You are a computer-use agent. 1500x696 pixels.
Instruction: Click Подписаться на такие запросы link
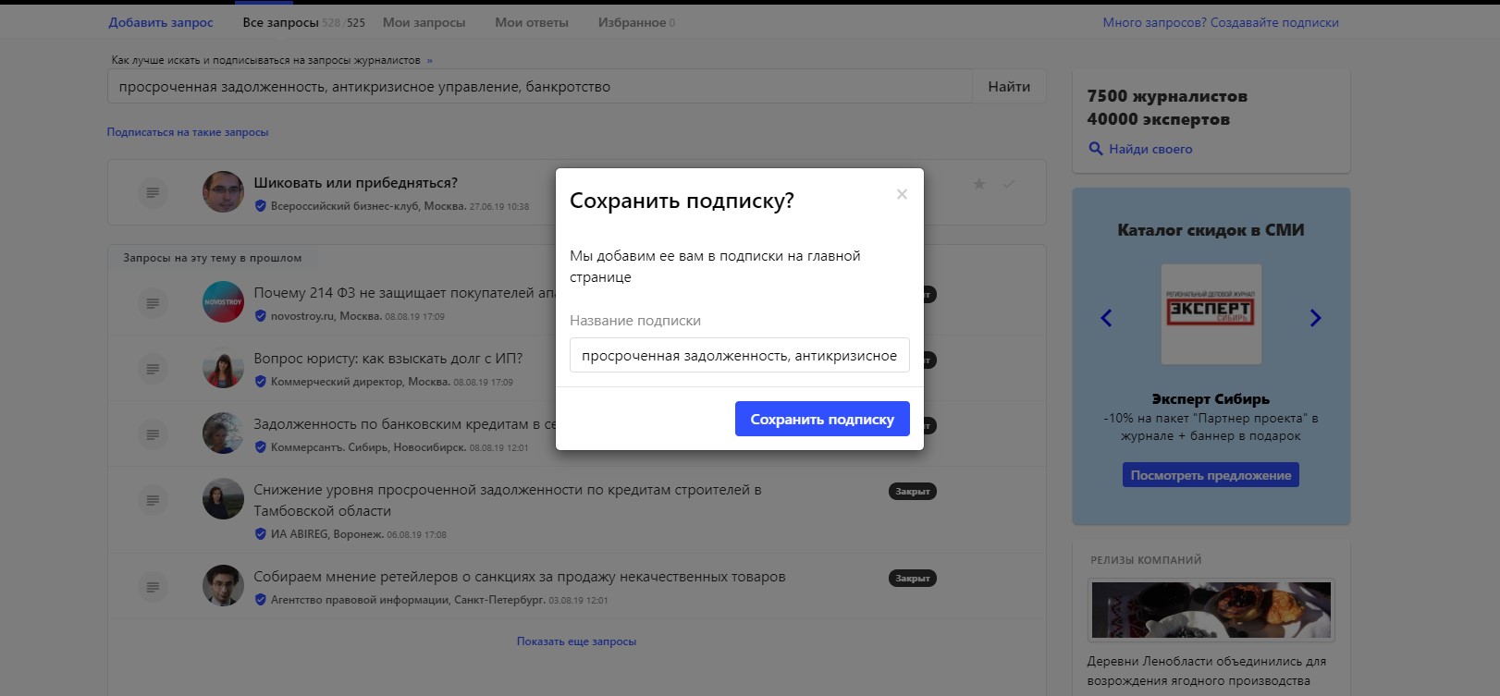pyautogui.click(x=188, y=132)
